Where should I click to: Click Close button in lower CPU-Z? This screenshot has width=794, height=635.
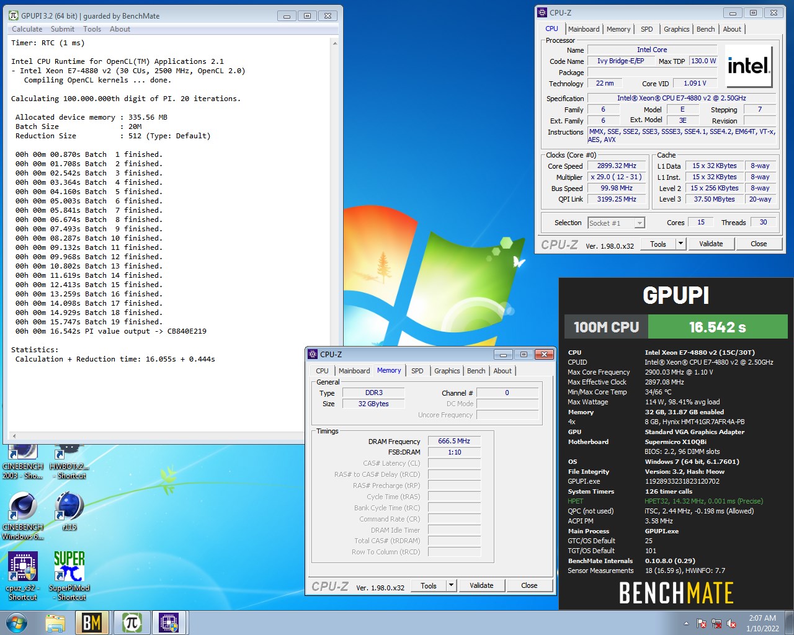coord(529,586)
